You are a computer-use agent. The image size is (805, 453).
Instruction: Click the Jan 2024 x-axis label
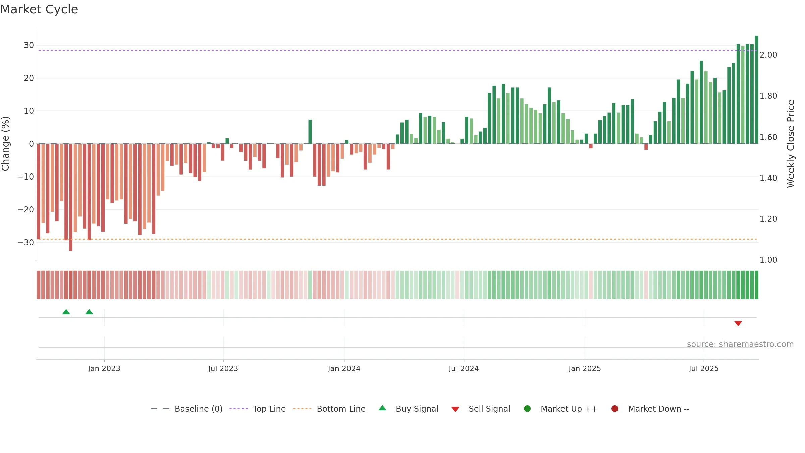pos(344,369)
